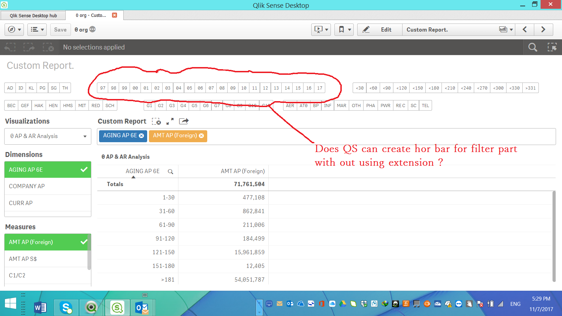Viewport: 562px width, 316px height.
Task: Click the table vertical scrollbar
Action: [554, 236]
